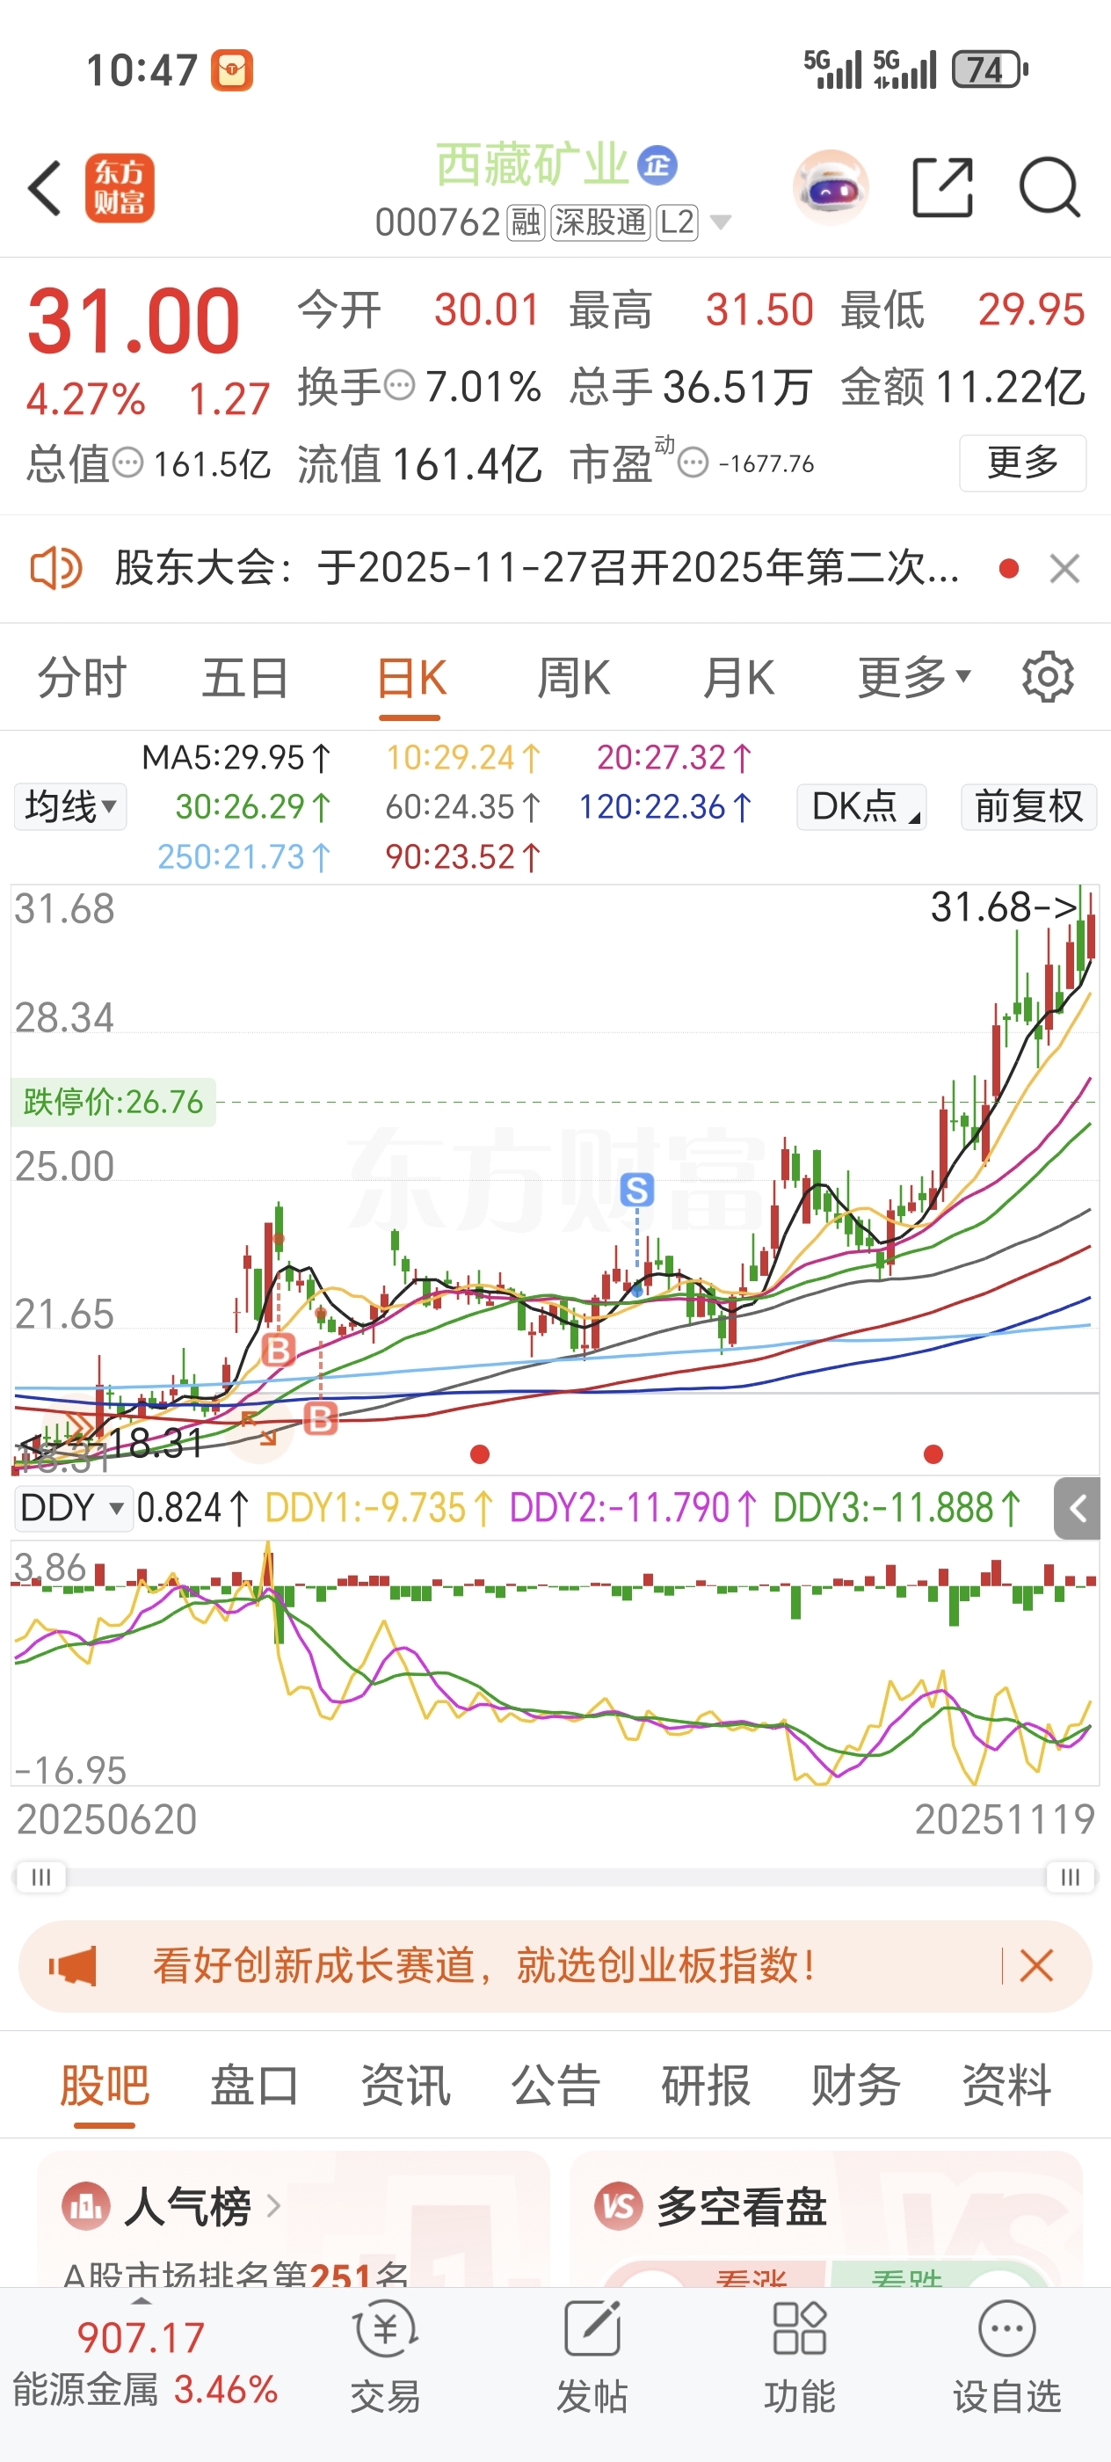Open the 更多 chart period dropdown
This screenshot has height=2462, width=1111.
coord(914,678)
